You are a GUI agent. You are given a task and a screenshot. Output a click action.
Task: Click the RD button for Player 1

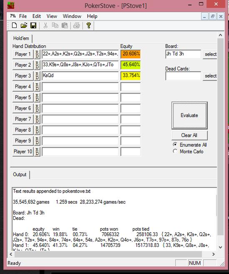(x=37, y=54)
